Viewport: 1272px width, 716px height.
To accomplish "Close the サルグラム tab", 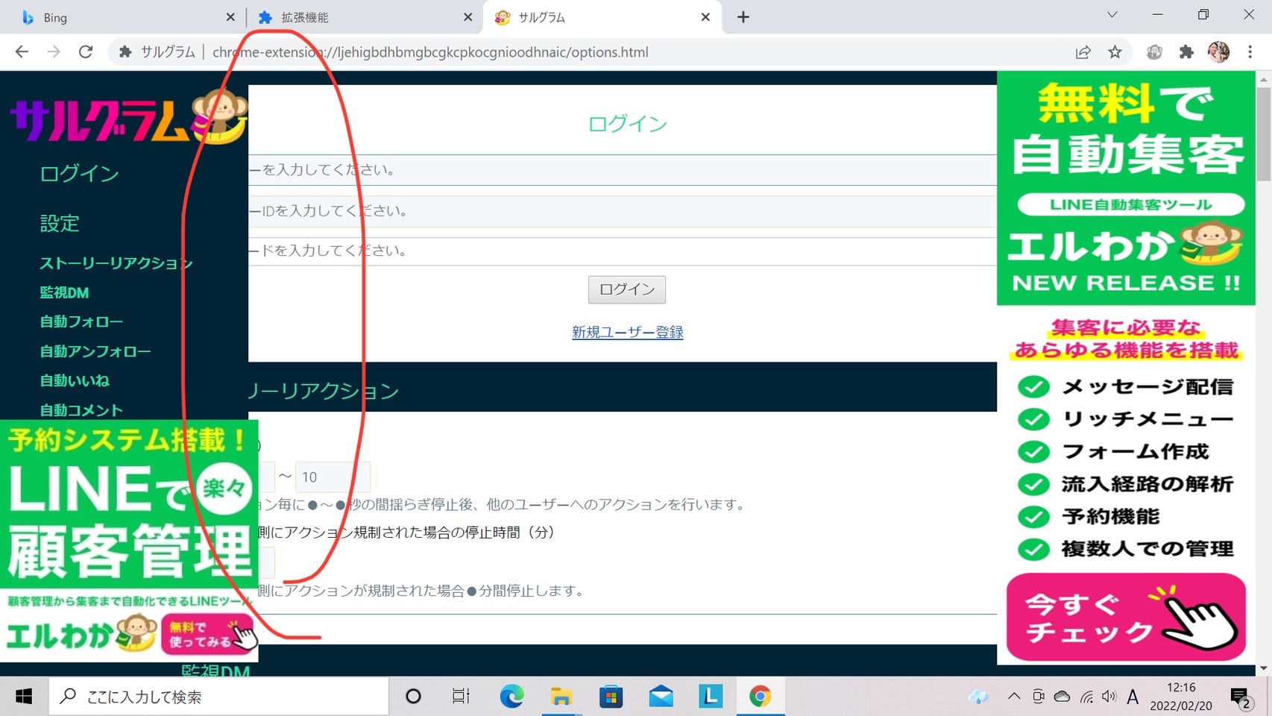I will 705,17.
